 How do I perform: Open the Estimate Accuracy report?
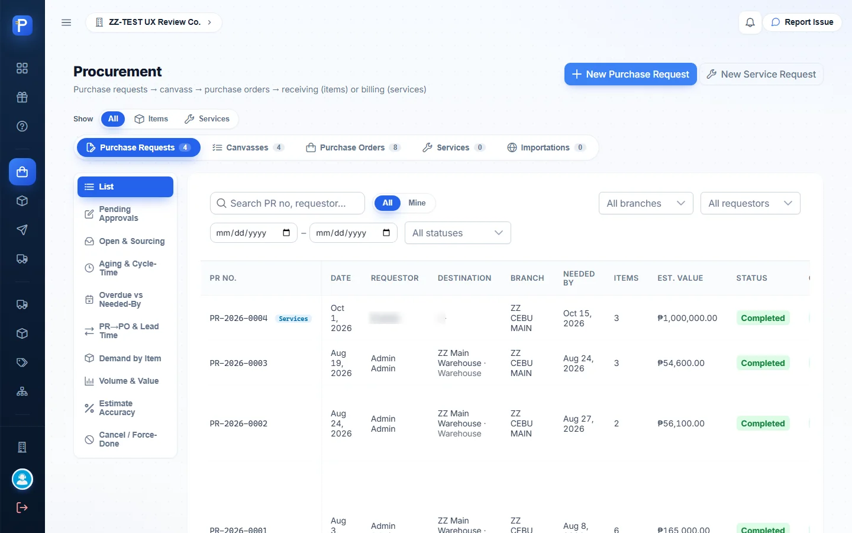click(x=125, y=408)
